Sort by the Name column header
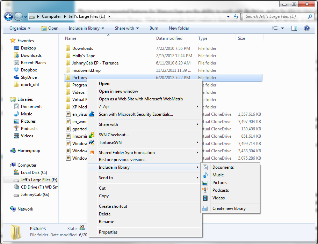318x244 pixels. 71,38
